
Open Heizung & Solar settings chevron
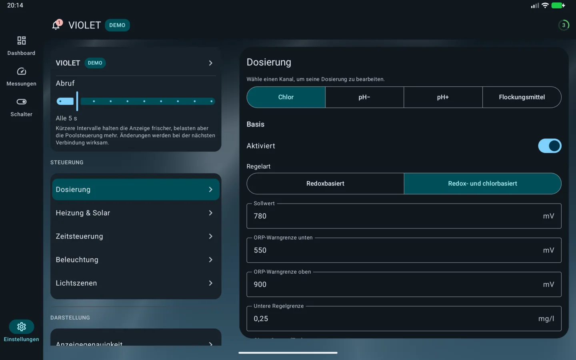click(210, 213)
